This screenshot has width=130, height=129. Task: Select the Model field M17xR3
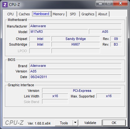(59, 32)
